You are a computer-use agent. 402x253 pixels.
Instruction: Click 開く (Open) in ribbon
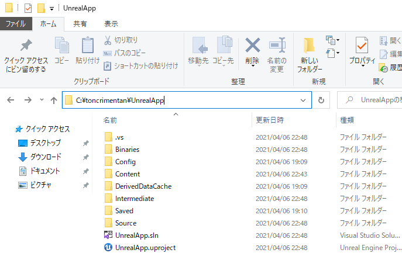(x=390, y=40)
